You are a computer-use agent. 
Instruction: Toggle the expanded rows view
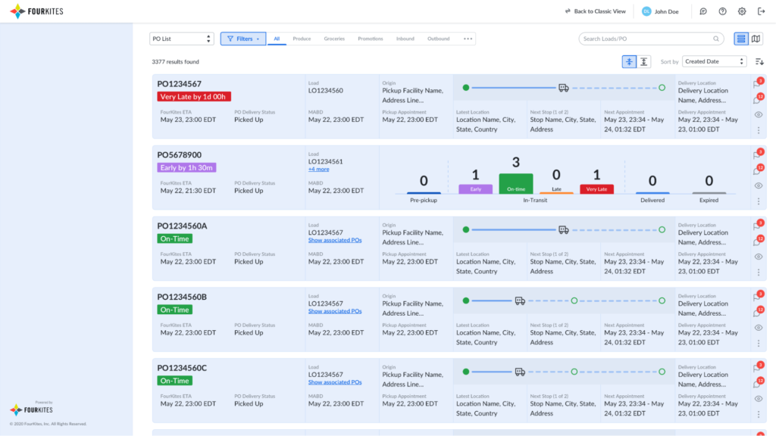tap(645, 61)
